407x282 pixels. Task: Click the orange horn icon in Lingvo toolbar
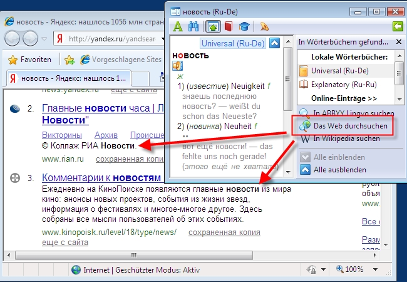[x=264, y=26]
